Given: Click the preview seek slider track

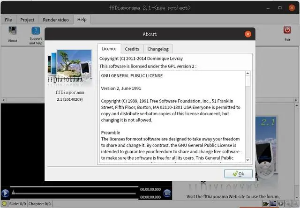Looking at the screenshot, I should (x=75, y=193).
